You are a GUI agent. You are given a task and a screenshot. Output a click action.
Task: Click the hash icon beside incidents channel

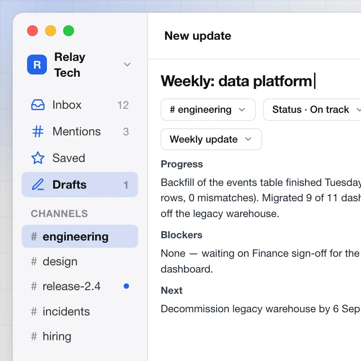(x=34, y=311)
